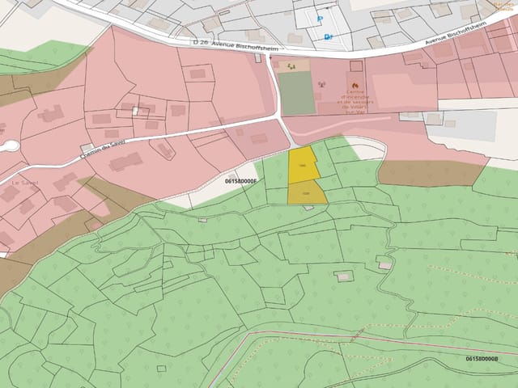
Task: Click the blue P parking icon
Action: click(320, 19)
